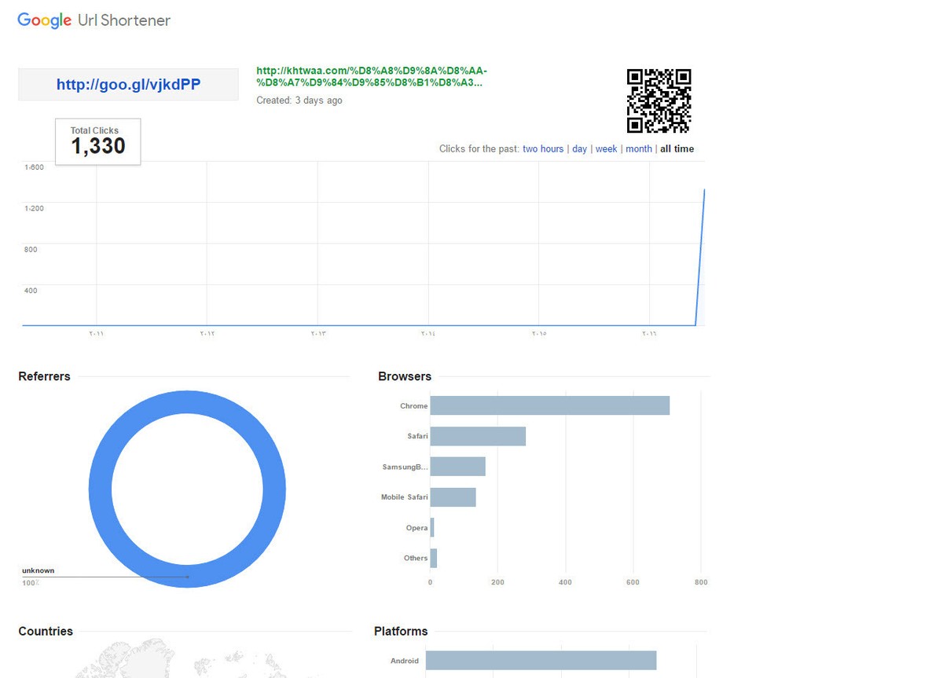Screen dimensions: 943x678
Task: Click the Countries section heading
Action: click(x=46, y=631)
